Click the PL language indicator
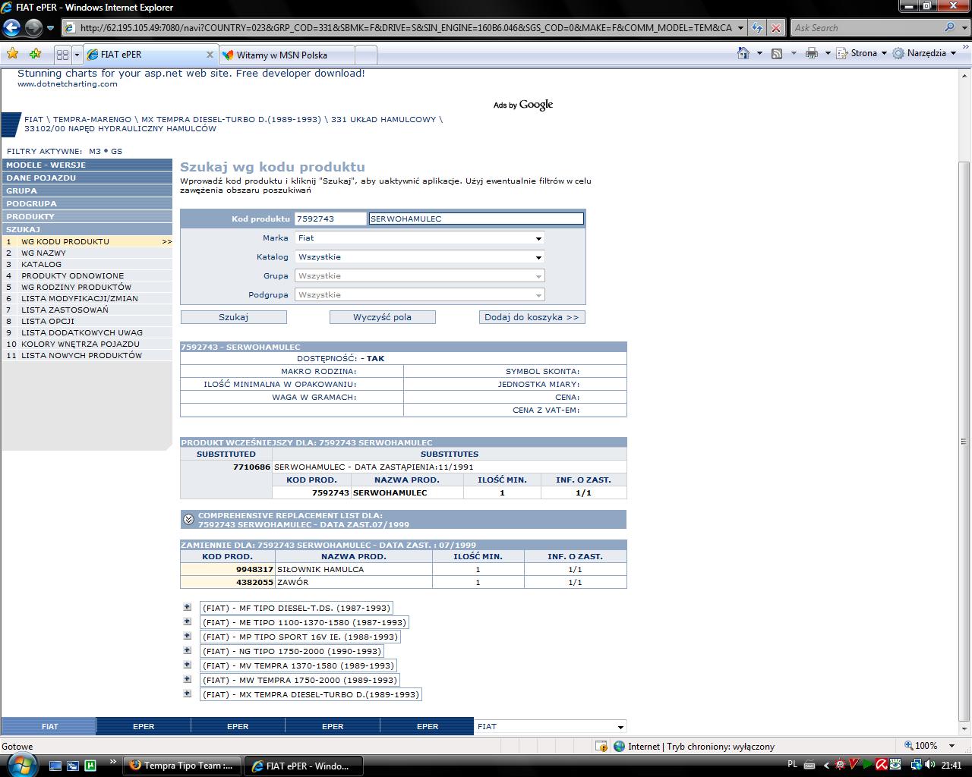Screen dimensions: 972x777 click(x=793, y=765)
